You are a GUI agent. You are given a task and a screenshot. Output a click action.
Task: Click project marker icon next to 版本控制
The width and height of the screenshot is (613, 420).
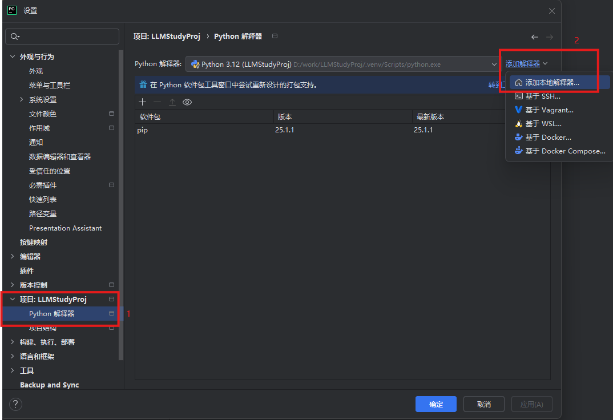pyautogui.click(x=111, y=285)
